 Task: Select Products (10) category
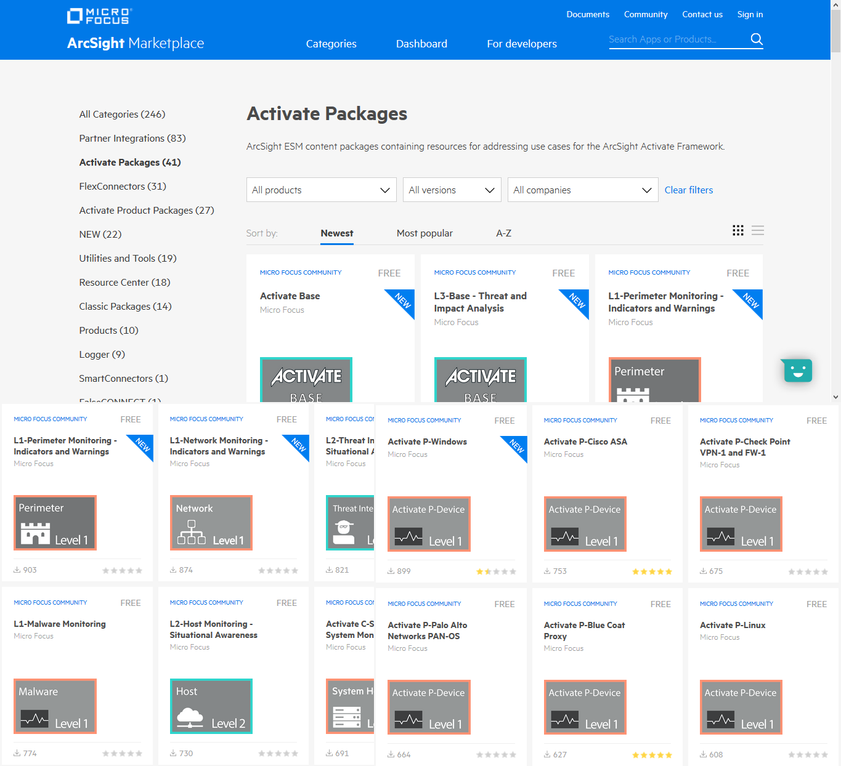point(108,331)
